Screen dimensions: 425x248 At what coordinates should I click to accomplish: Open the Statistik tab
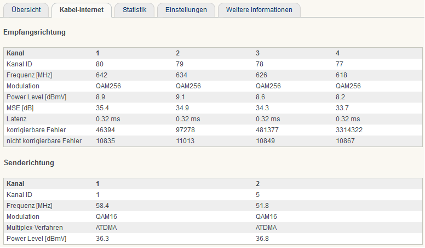(x=134, y=10)
